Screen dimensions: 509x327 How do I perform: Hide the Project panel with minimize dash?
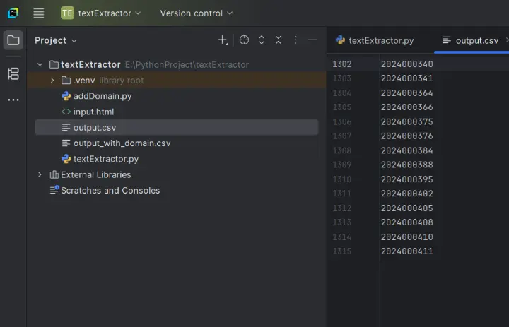pyautogui.click(x=312, y=40)
